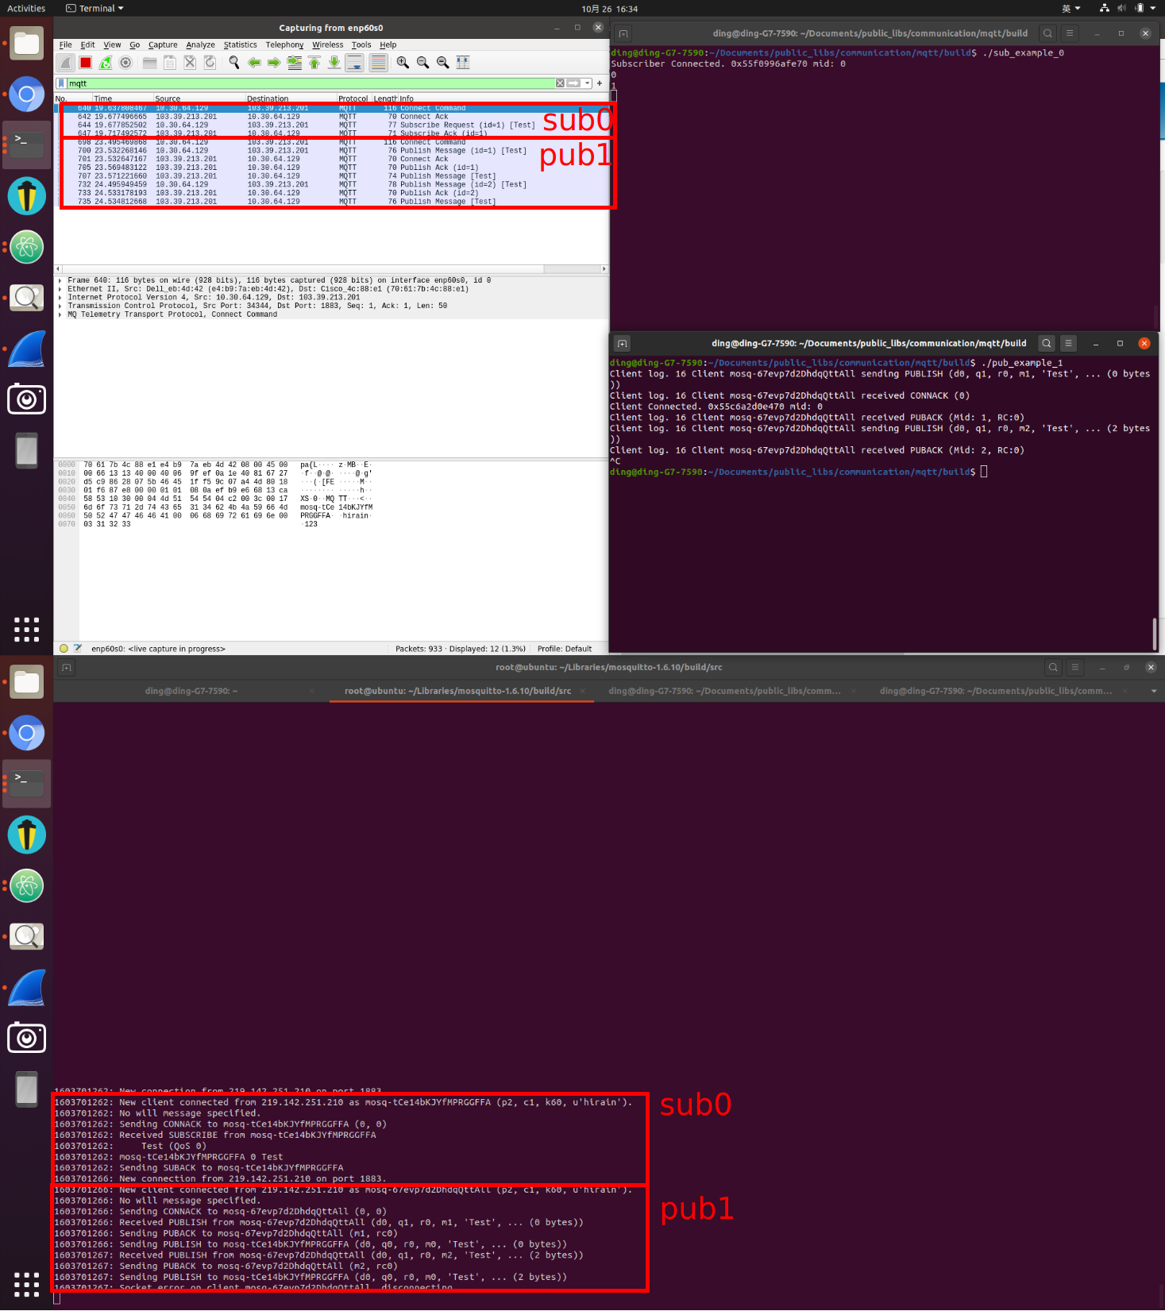This screenshot has height=1311, width=1165.
Task: Open capture options gear icon
Action: pos(125,63)
